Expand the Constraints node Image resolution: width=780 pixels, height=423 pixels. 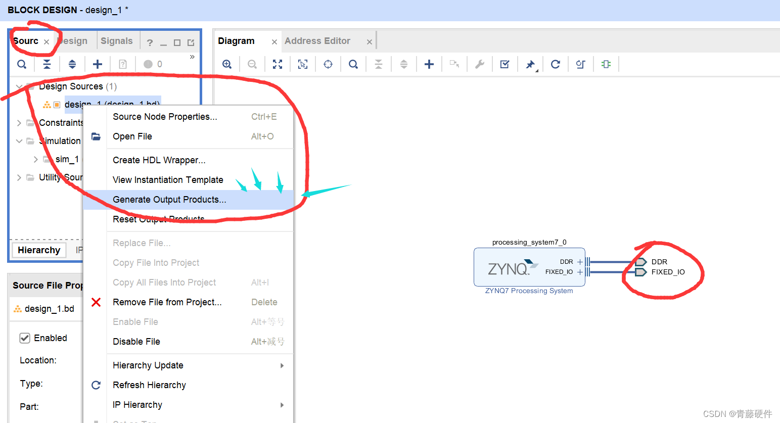(x=19, y=123)
